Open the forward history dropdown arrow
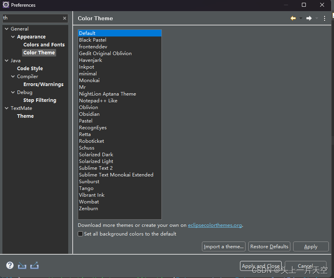Screen dimensions: 334x278 317,18
